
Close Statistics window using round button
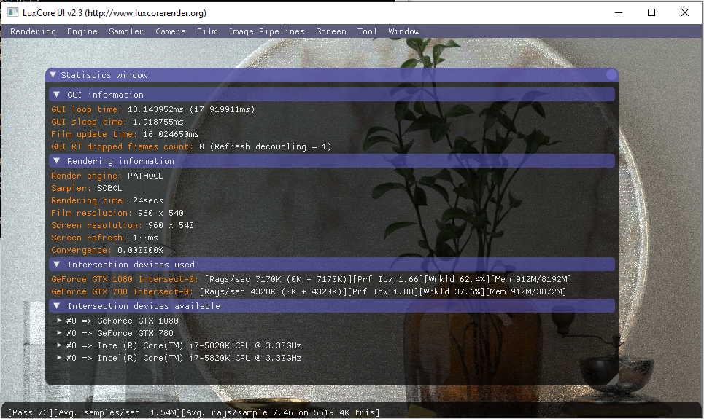pos(611,75)
